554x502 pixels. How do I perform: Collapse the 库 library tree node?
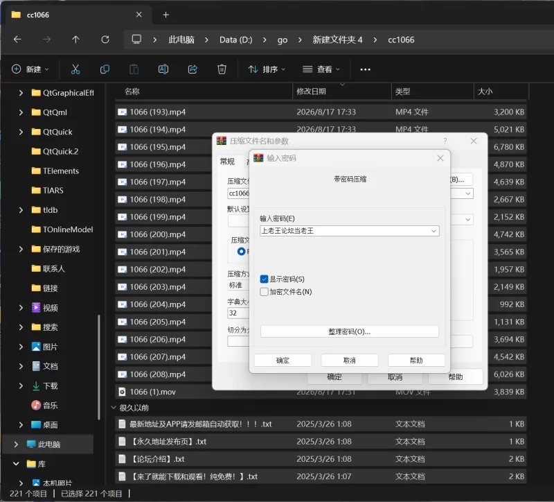click(16, 464)
